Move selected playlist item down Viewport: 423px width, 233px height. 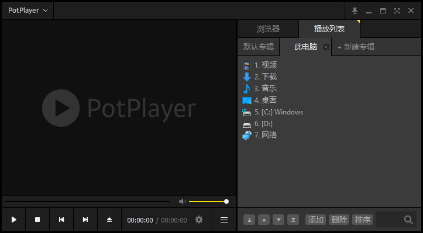pyautogui.click(x=278, y=220)
